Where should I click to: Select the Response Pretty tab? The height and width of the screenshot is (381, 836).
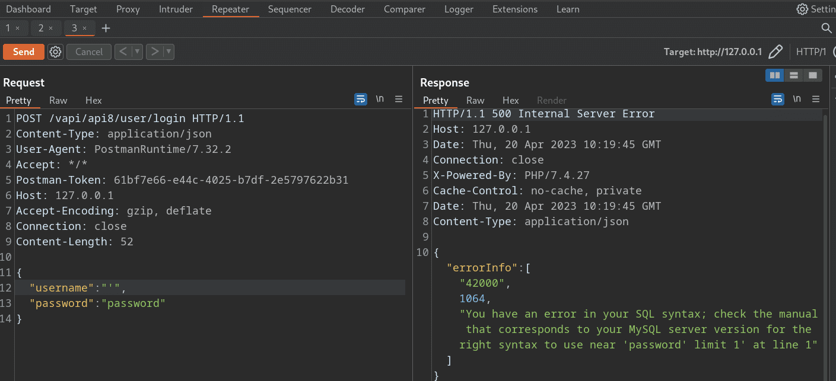(x=436, y=100)
